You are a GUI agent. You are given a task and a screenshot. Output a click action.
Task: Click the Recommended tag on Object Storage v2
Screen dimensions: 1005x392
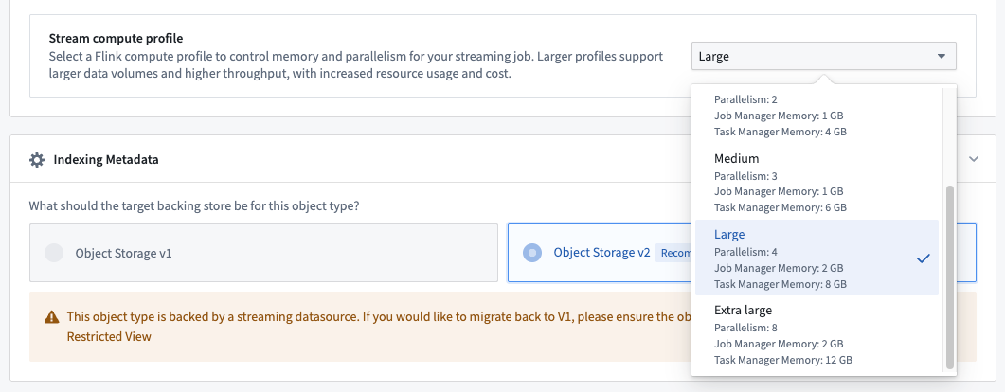(x=673, y=253)
